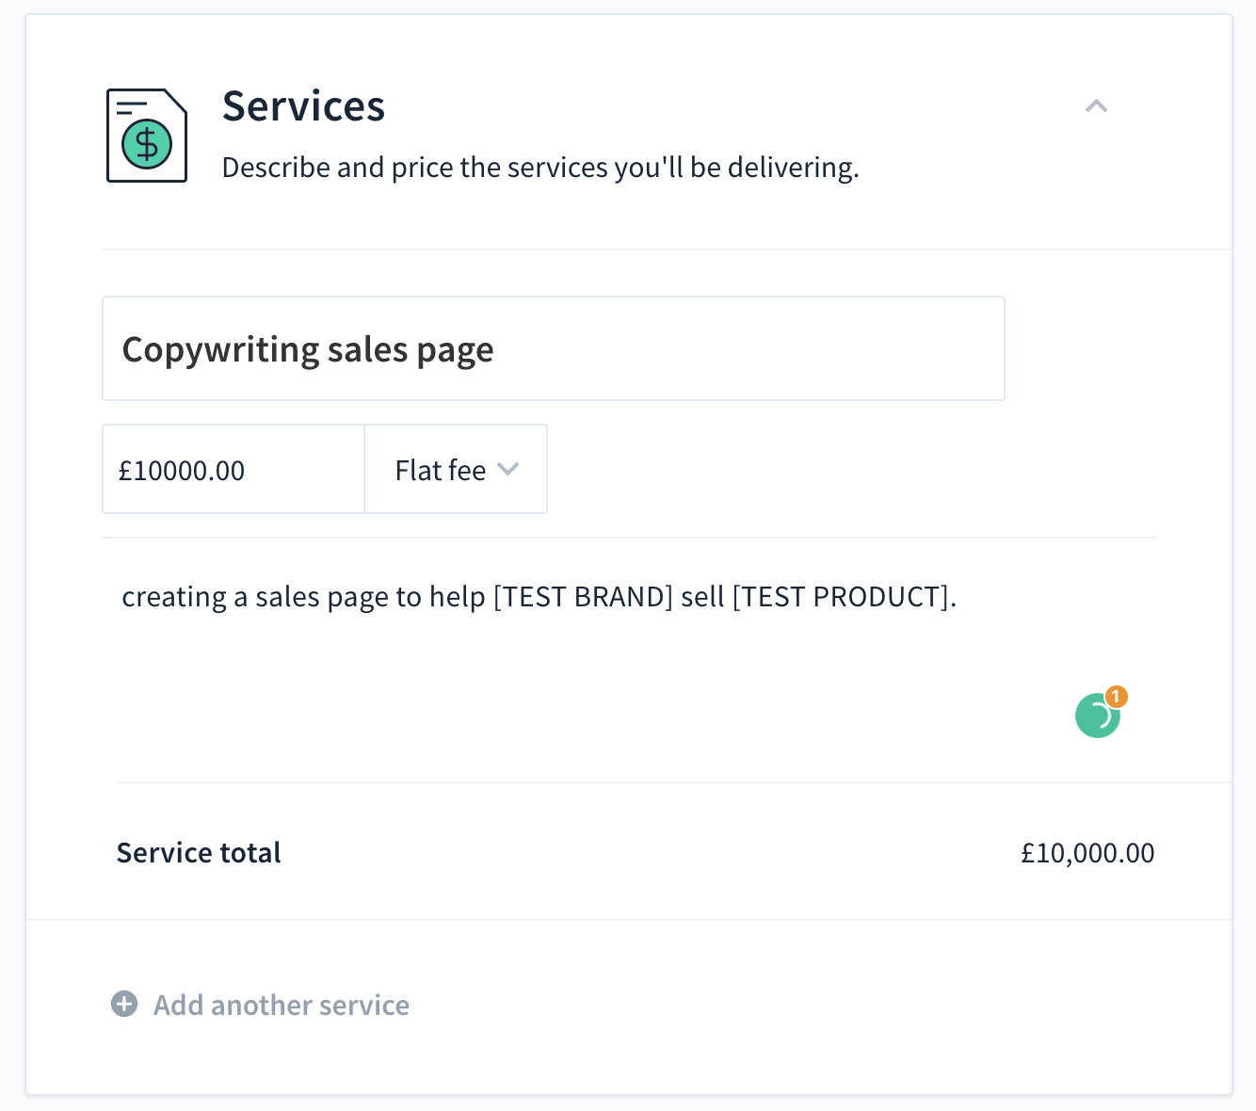Screen dimensions: 1256x1111
Task: Click the Service total label
Action: (199, 853)
